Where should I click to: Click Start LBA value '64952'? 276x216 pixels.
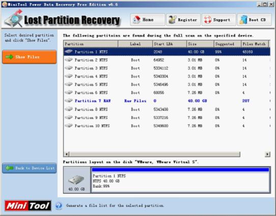pos(158,60)
